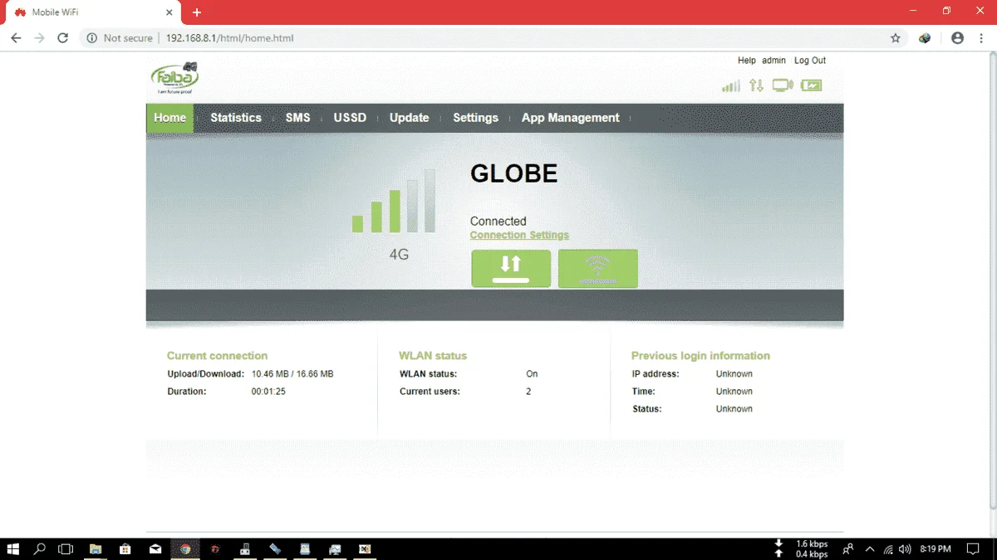
Task: Open the Update tab
Action: (409, 118)
